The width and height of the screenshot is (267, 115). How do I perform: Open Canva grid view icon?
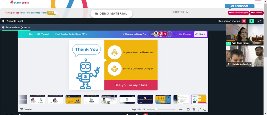coord(194,109)
